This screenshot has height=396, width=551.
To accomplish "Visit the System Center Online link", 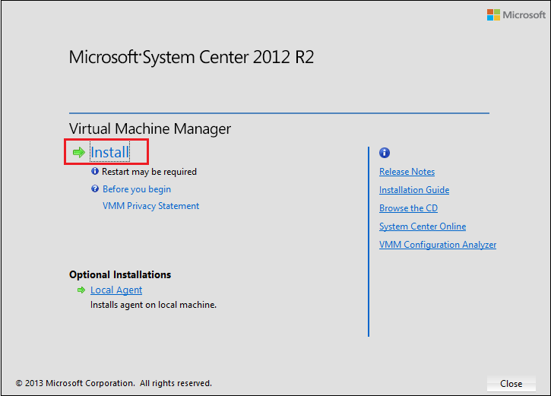I will [423, 227].
